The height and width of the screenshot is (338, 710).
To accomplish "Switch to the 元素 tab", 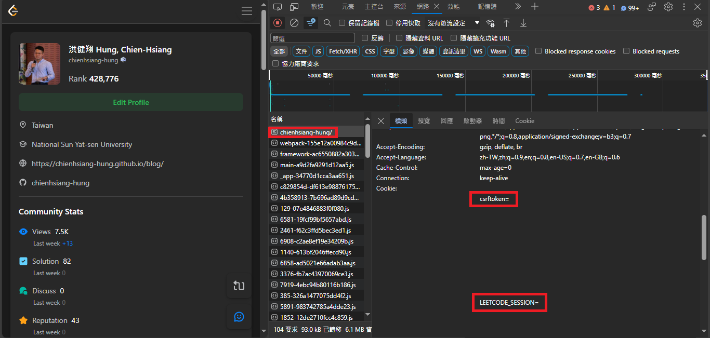I will tap(348, 7).
